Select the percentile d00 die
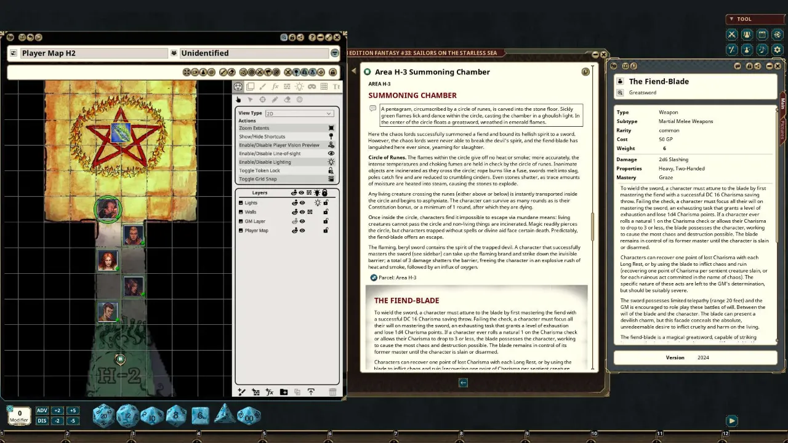The height and width of the screenshot is (443, 788). pyautogui.click(x=249, y=415)
